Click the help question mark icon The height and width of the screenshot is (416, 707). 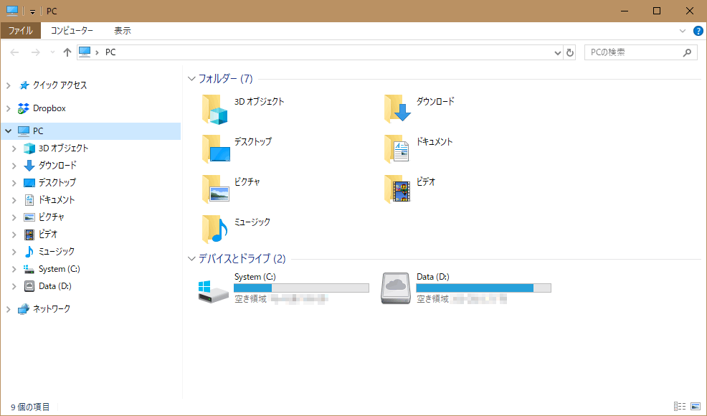698,31
